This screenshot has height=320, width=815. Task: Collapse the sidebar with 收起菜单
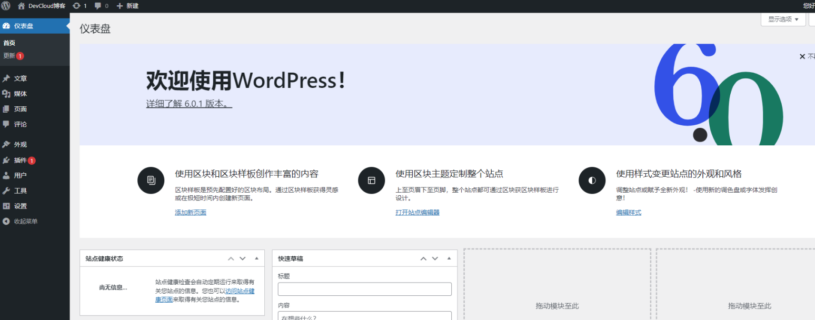click(20, 222)
